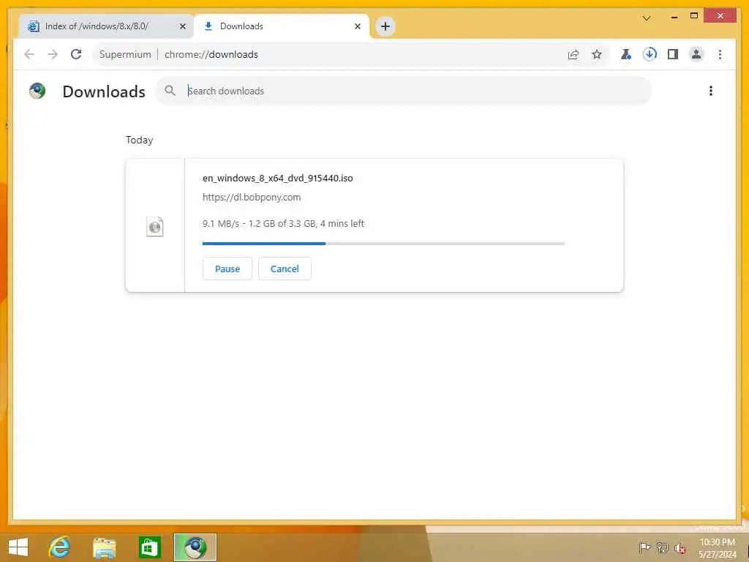Select the Downloads tab
The image size is (749, 562).
[282, 26]
